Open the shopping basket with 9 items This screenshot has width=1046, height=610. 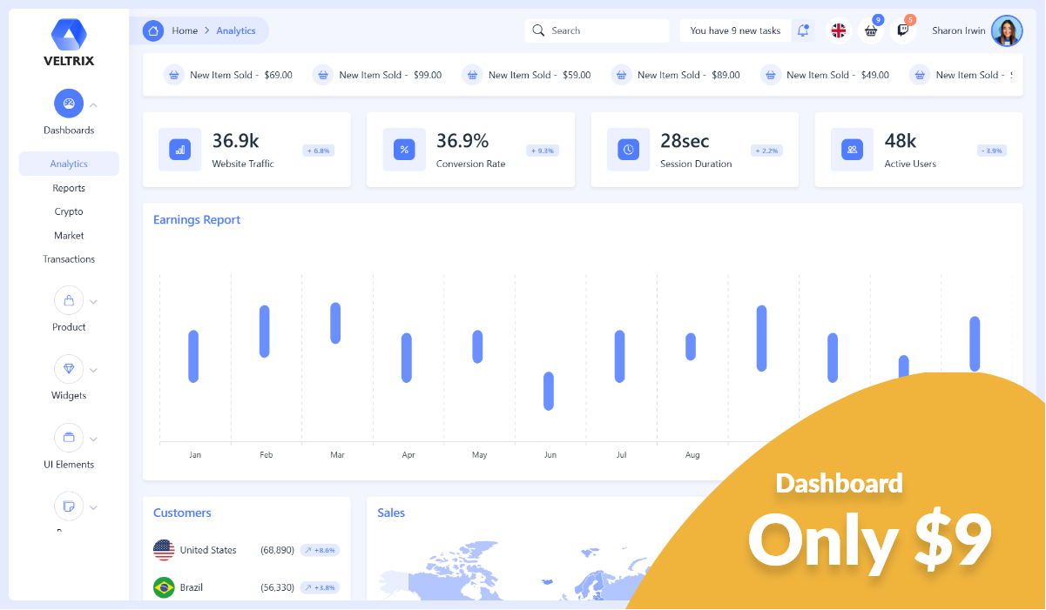click(870, 30)
